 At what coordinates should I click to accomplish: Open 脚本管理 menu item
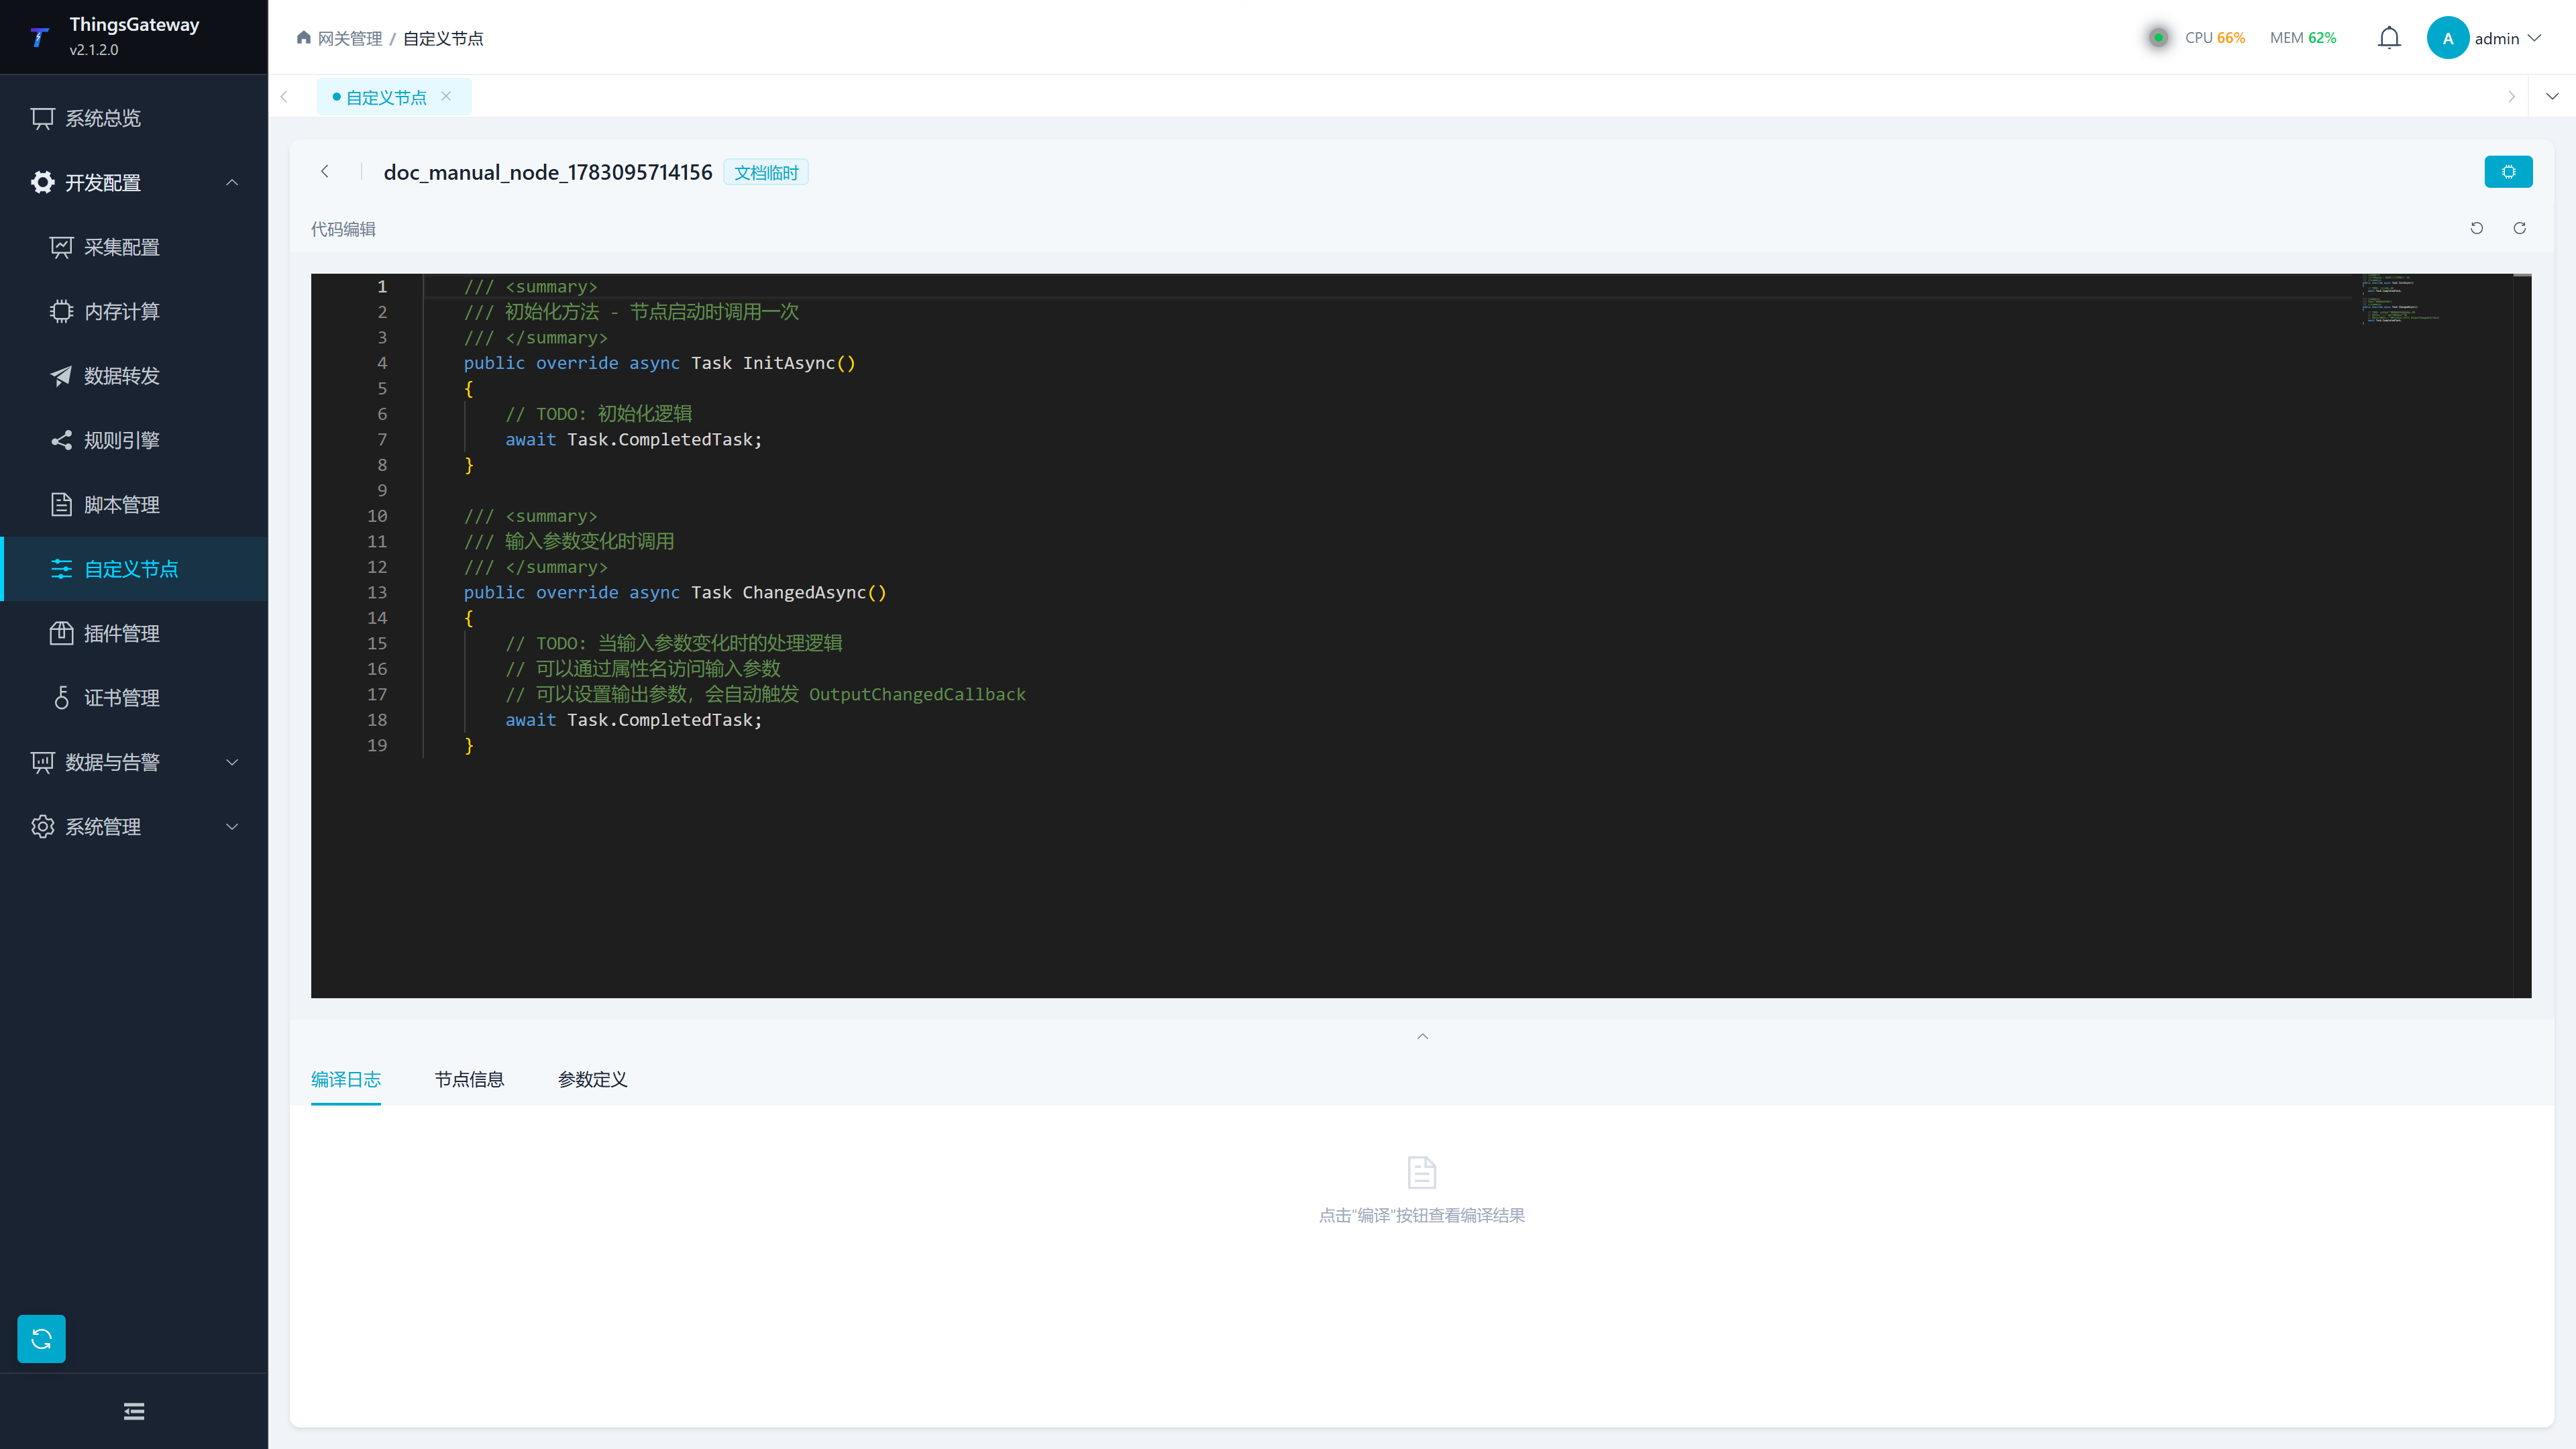[x=134, y=505]
